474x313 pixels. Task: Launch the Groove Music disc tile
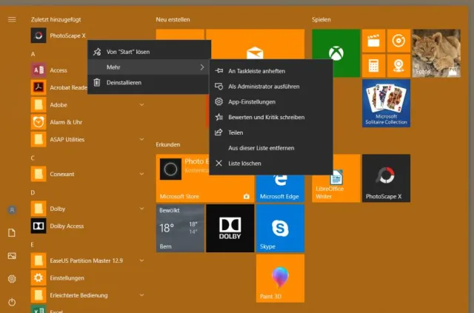coord(398,41)
